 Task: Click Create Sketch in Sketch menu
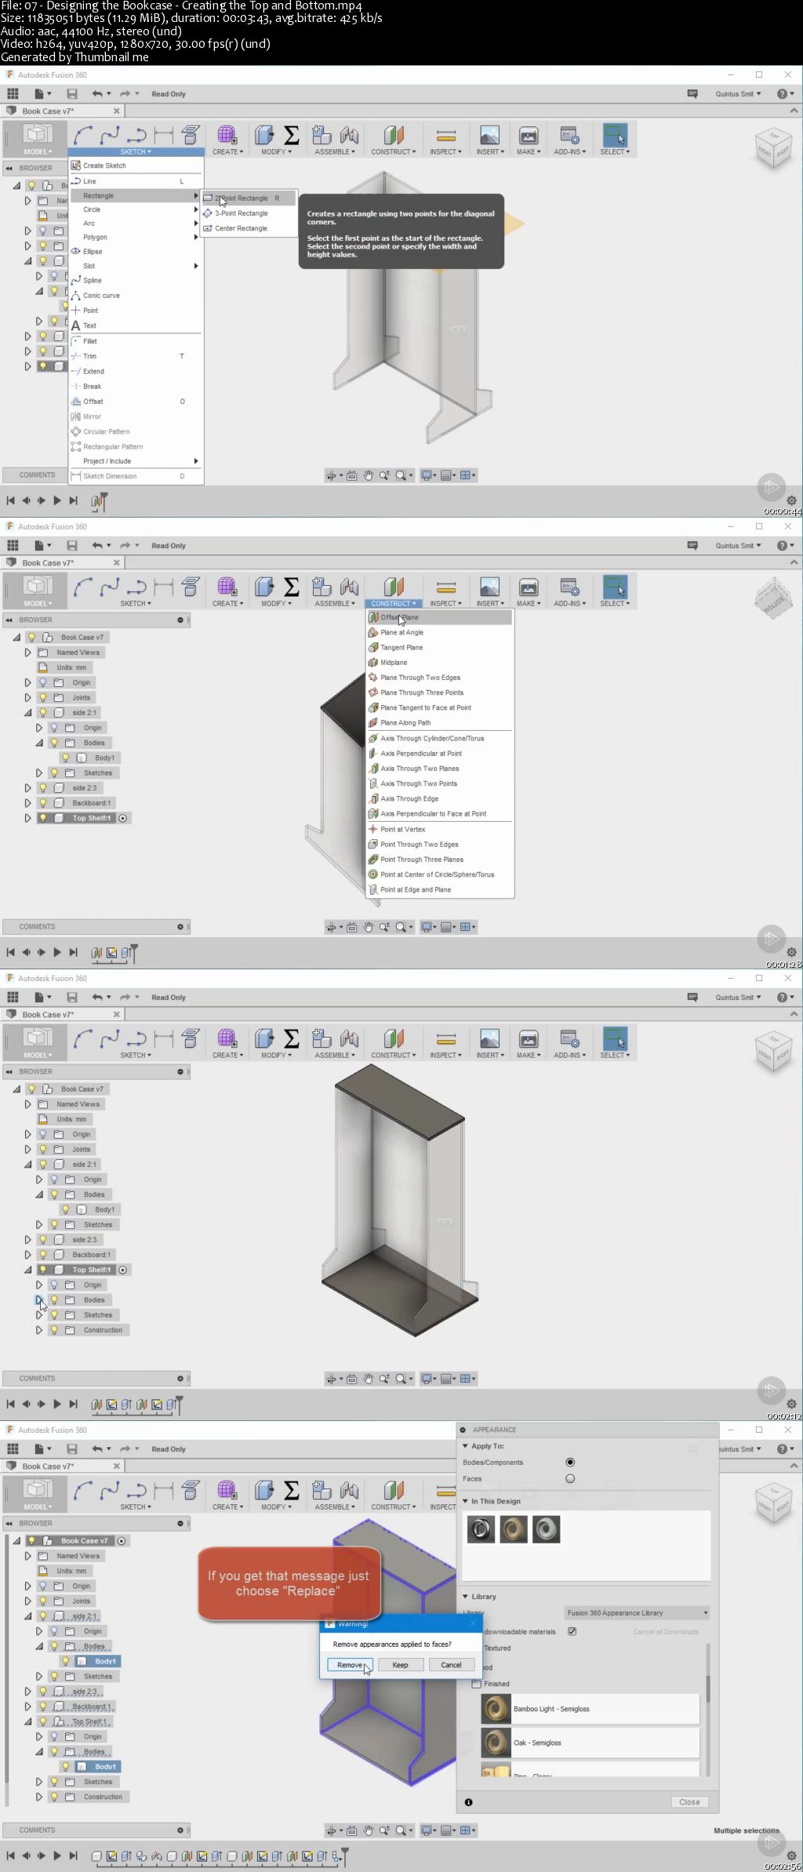click(104, 165)
